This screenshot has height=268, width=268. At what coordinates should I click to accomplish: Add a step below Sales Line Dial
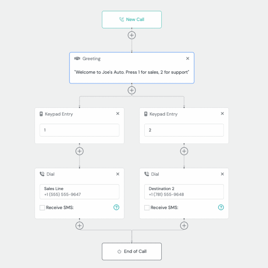[80, 226]
